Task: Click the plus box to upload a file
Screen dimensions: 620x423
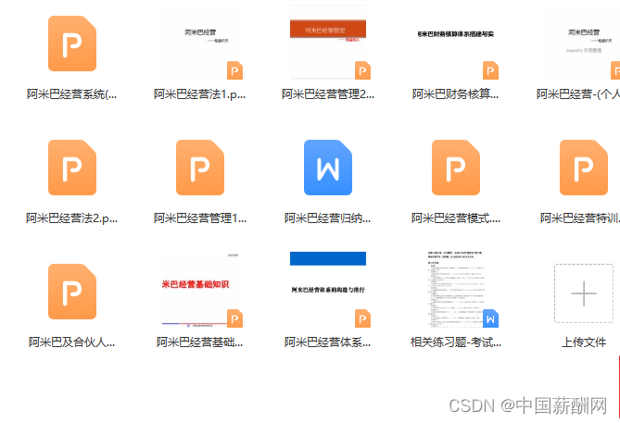Action: coord(584,293)
